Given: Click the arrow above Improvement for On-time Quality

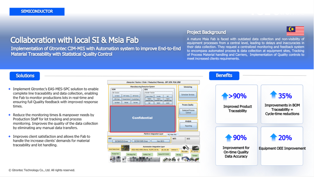Looking at the screenshot, I should (x=228, y=138).
